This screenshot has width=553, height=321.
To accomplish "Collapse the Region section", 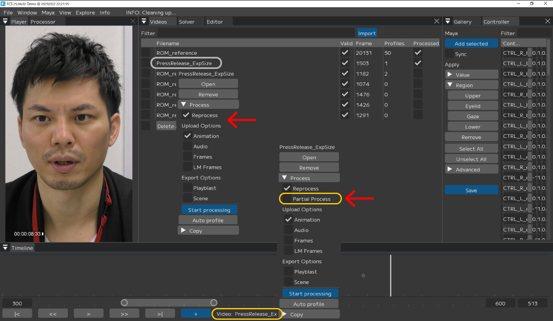I will [450, 85].
